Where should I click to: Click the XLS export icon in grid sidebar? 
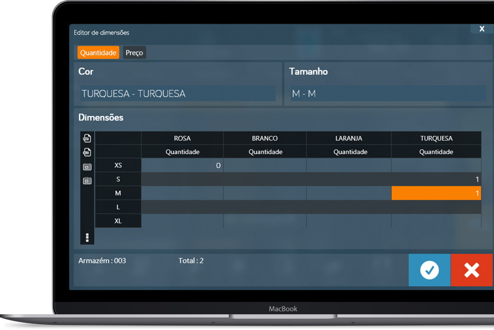click(87, 153)
